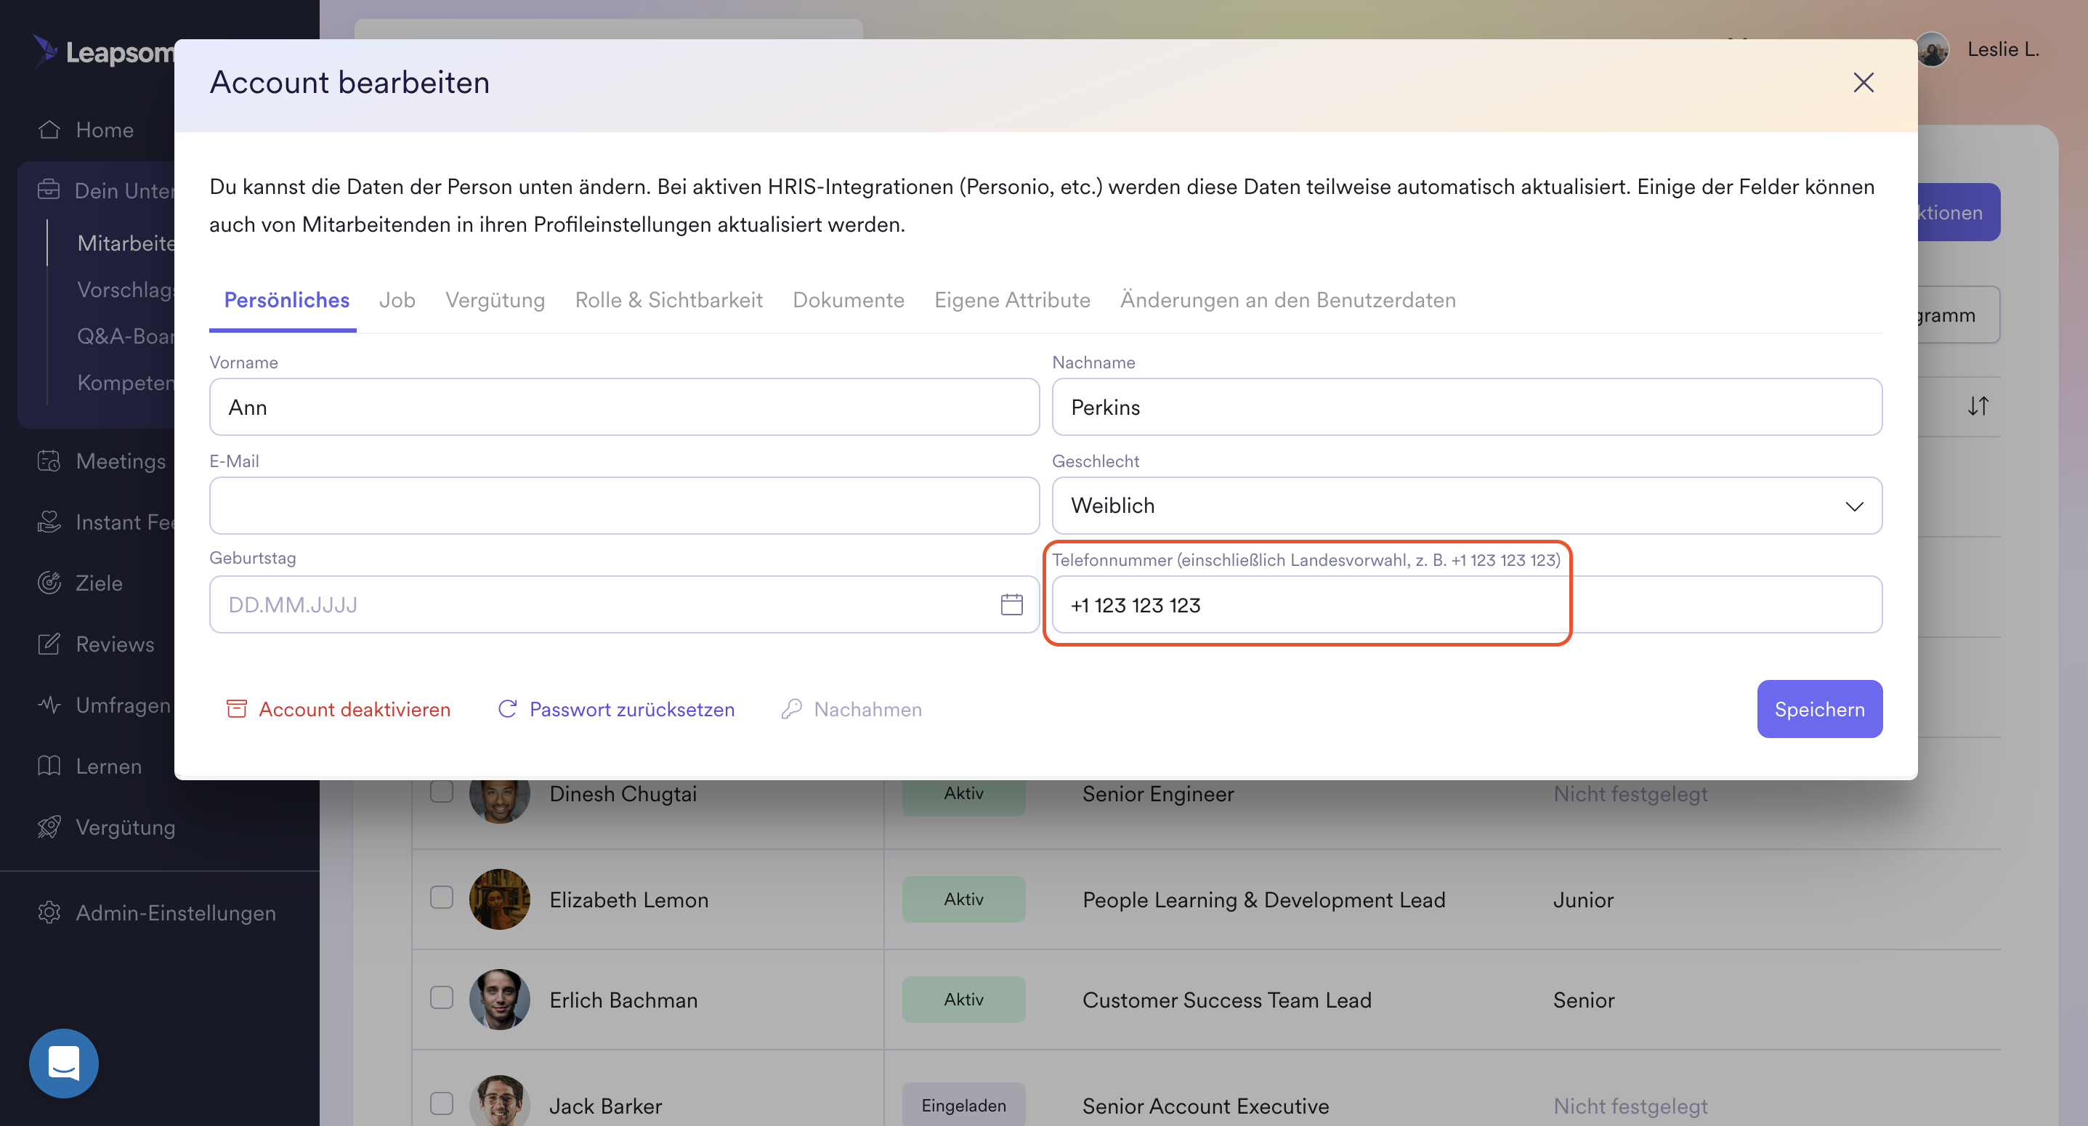Click the Dein Unternehmen briefcase icon
The image size is (2088, 1126).
[x=49, y=190]
